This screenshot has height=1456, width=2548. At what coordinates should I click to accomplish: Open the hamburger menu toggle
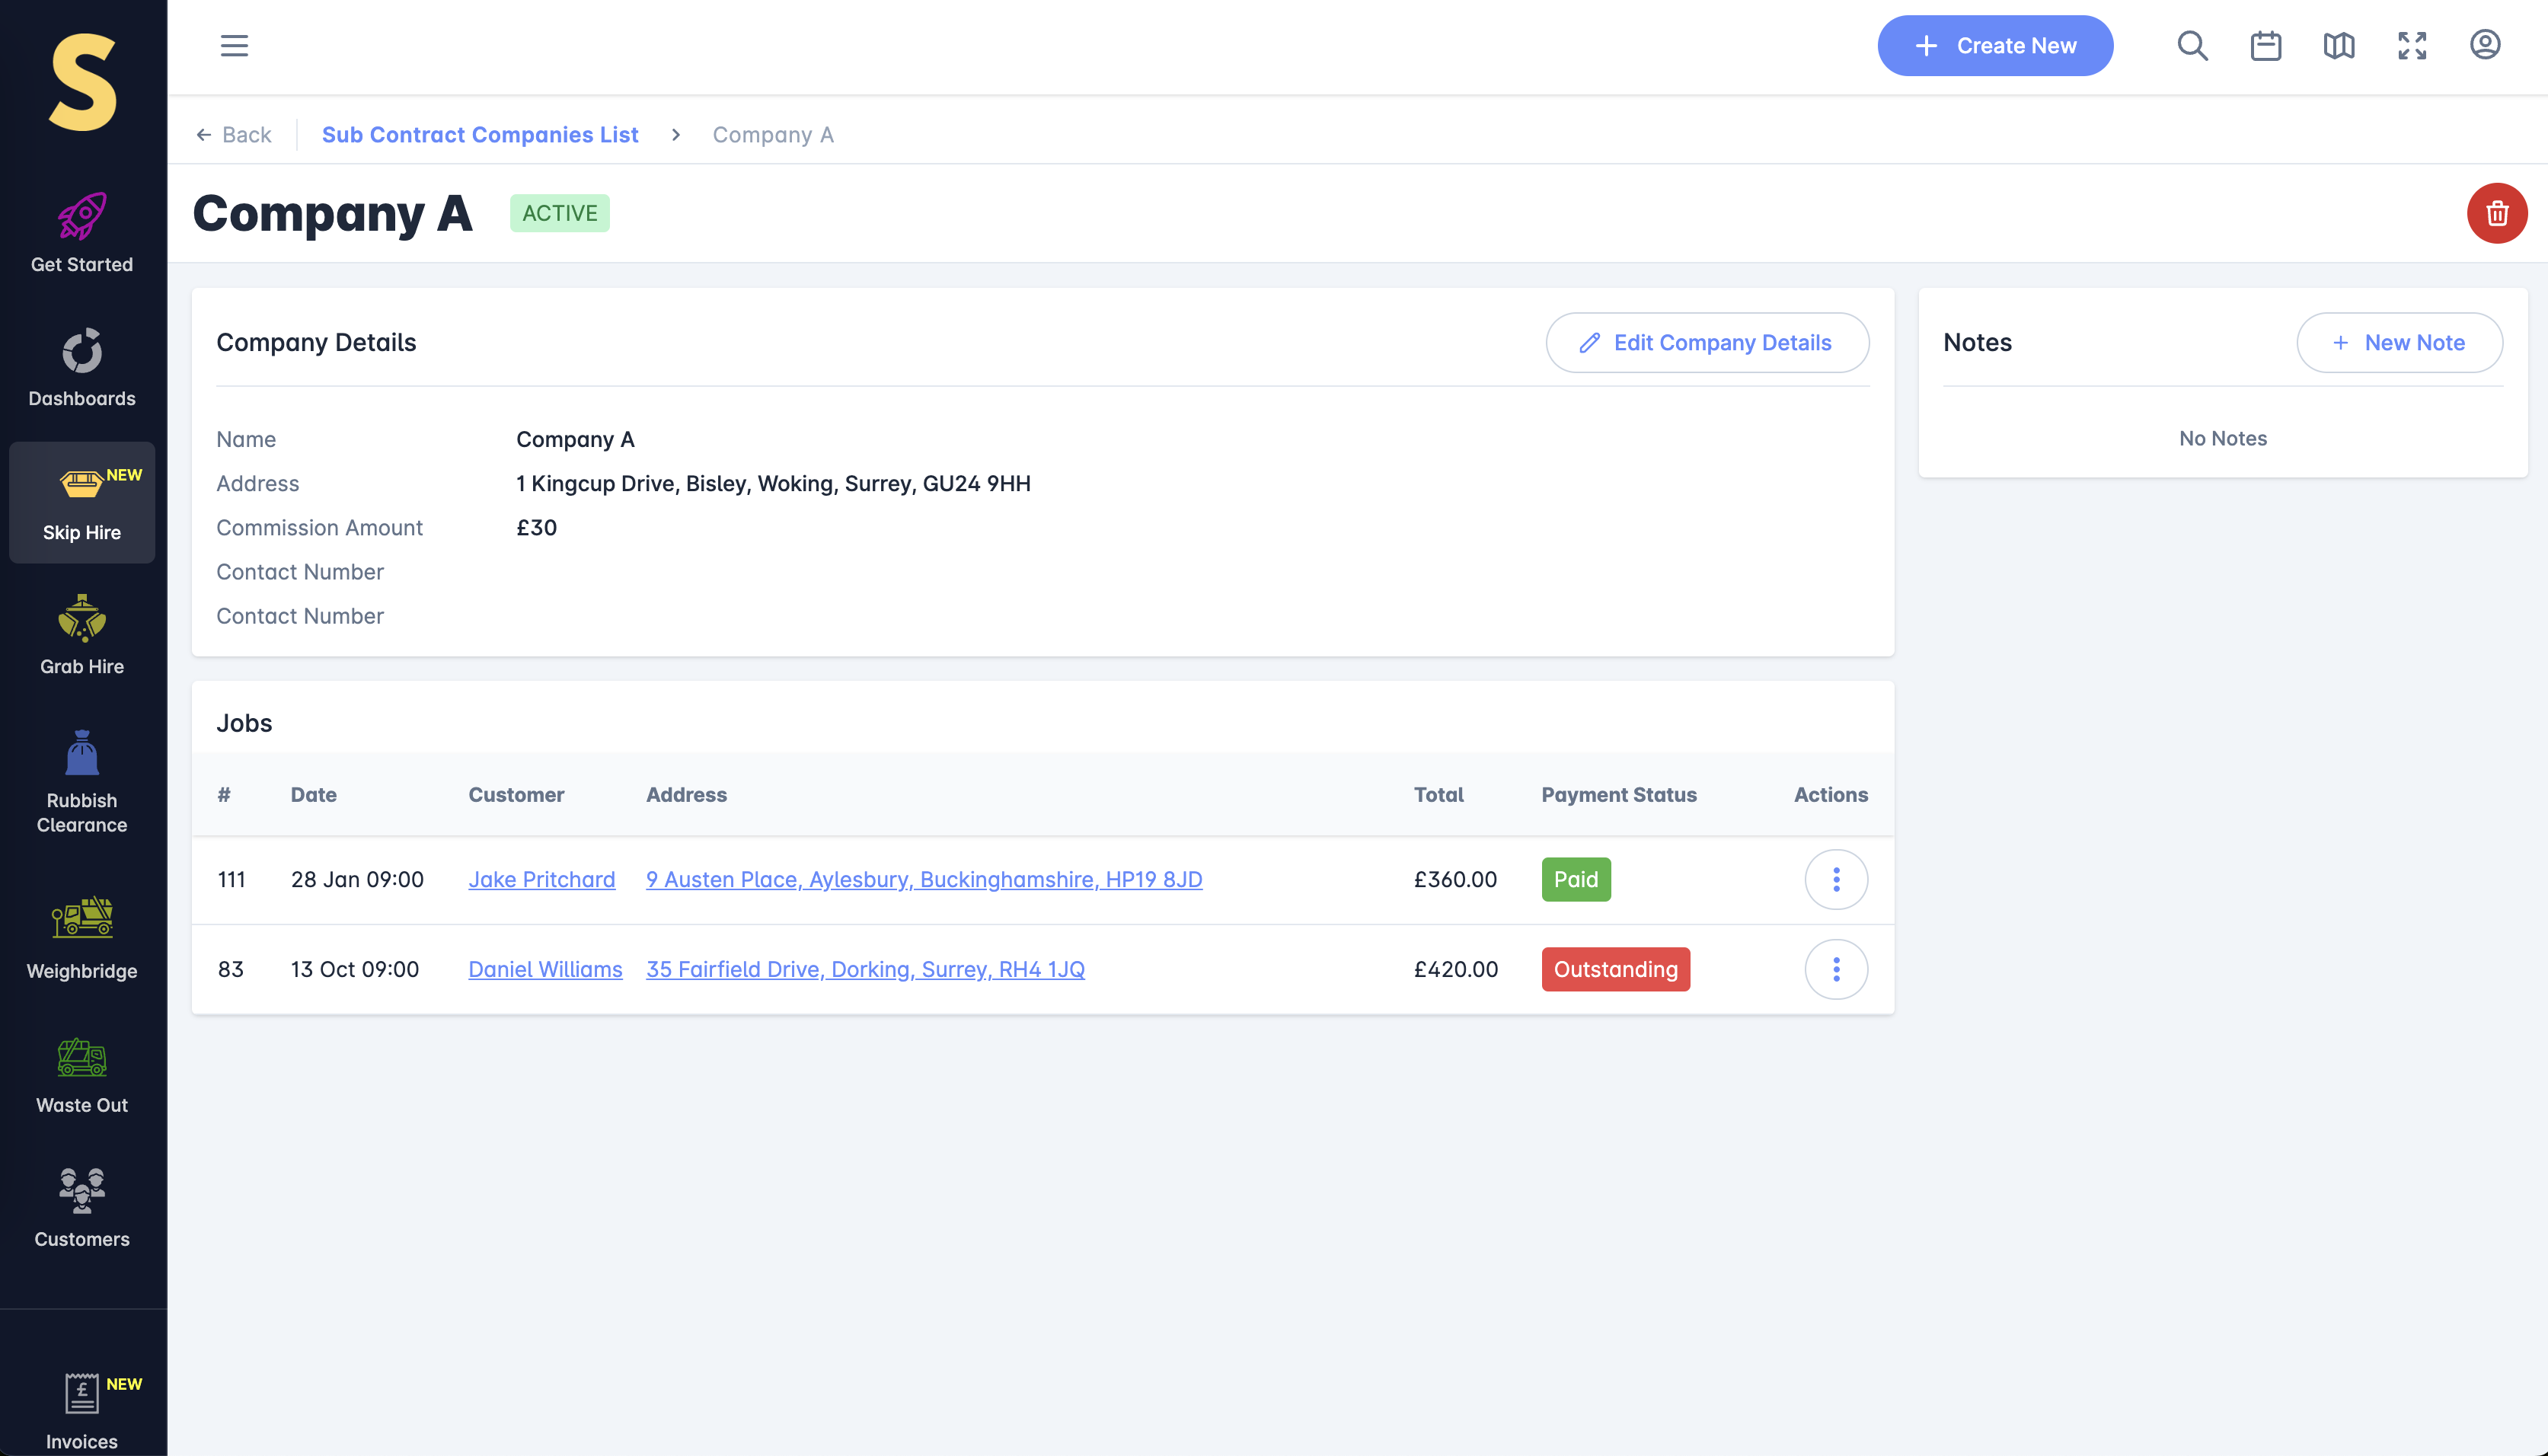point(234,46)
